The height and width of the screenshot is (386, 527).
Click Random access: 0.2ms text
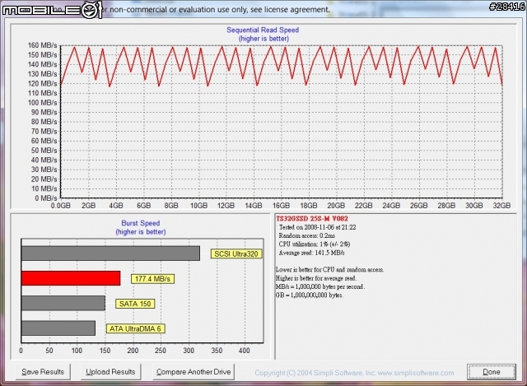306,236
